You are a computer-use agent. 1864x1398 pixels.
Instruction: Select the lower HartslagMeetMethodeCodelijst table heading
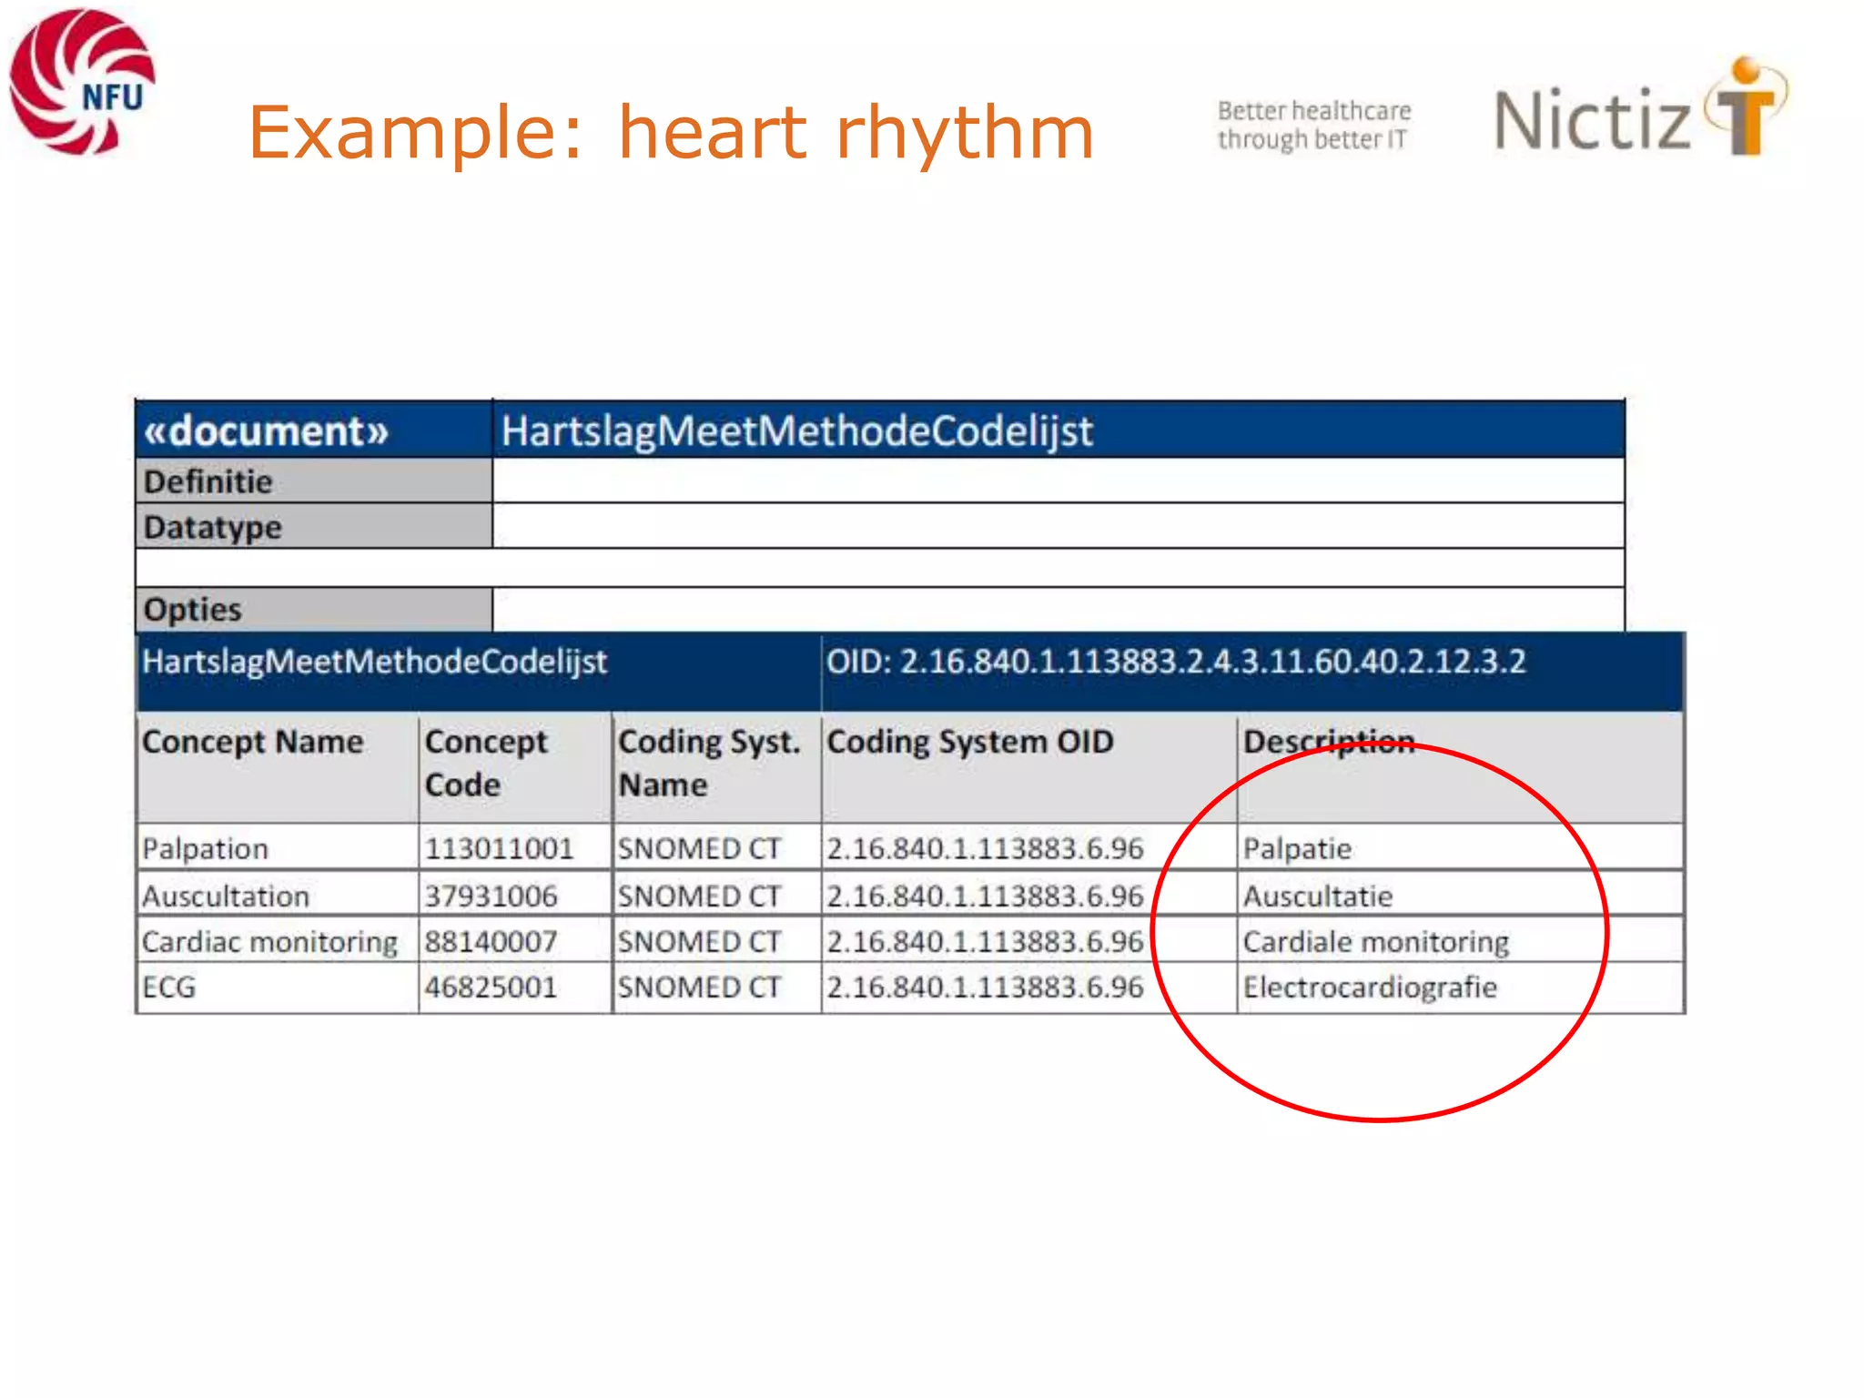pyautogui.click(x=374, y=662)
